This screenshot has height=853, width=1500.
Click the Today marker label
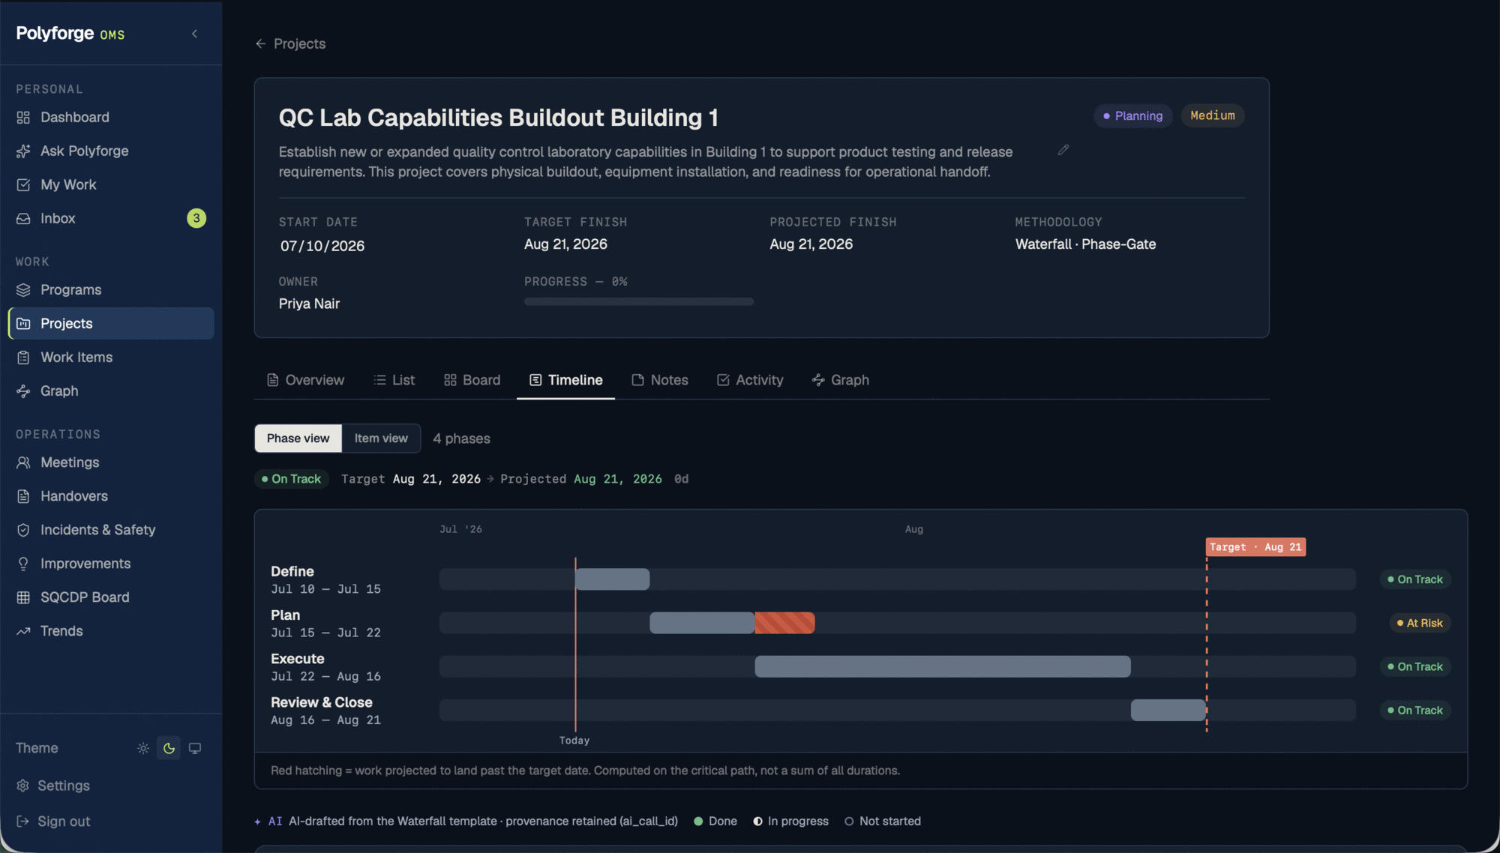(574, 741)
